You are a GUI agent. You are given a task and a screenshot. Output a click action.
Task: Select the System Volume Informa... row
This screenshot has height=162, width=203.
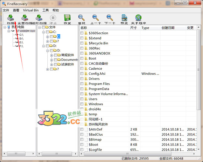138,94
